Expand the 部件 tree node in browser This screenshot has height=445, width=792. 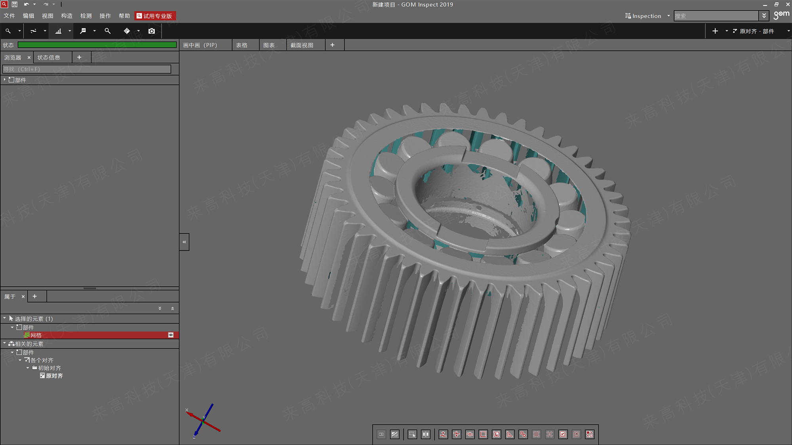point(5,80)
